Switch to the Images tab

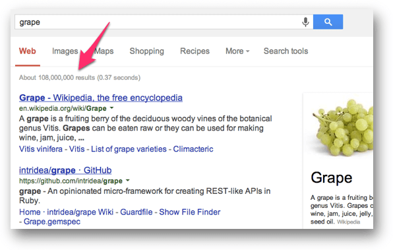click(x=65, y=51)
